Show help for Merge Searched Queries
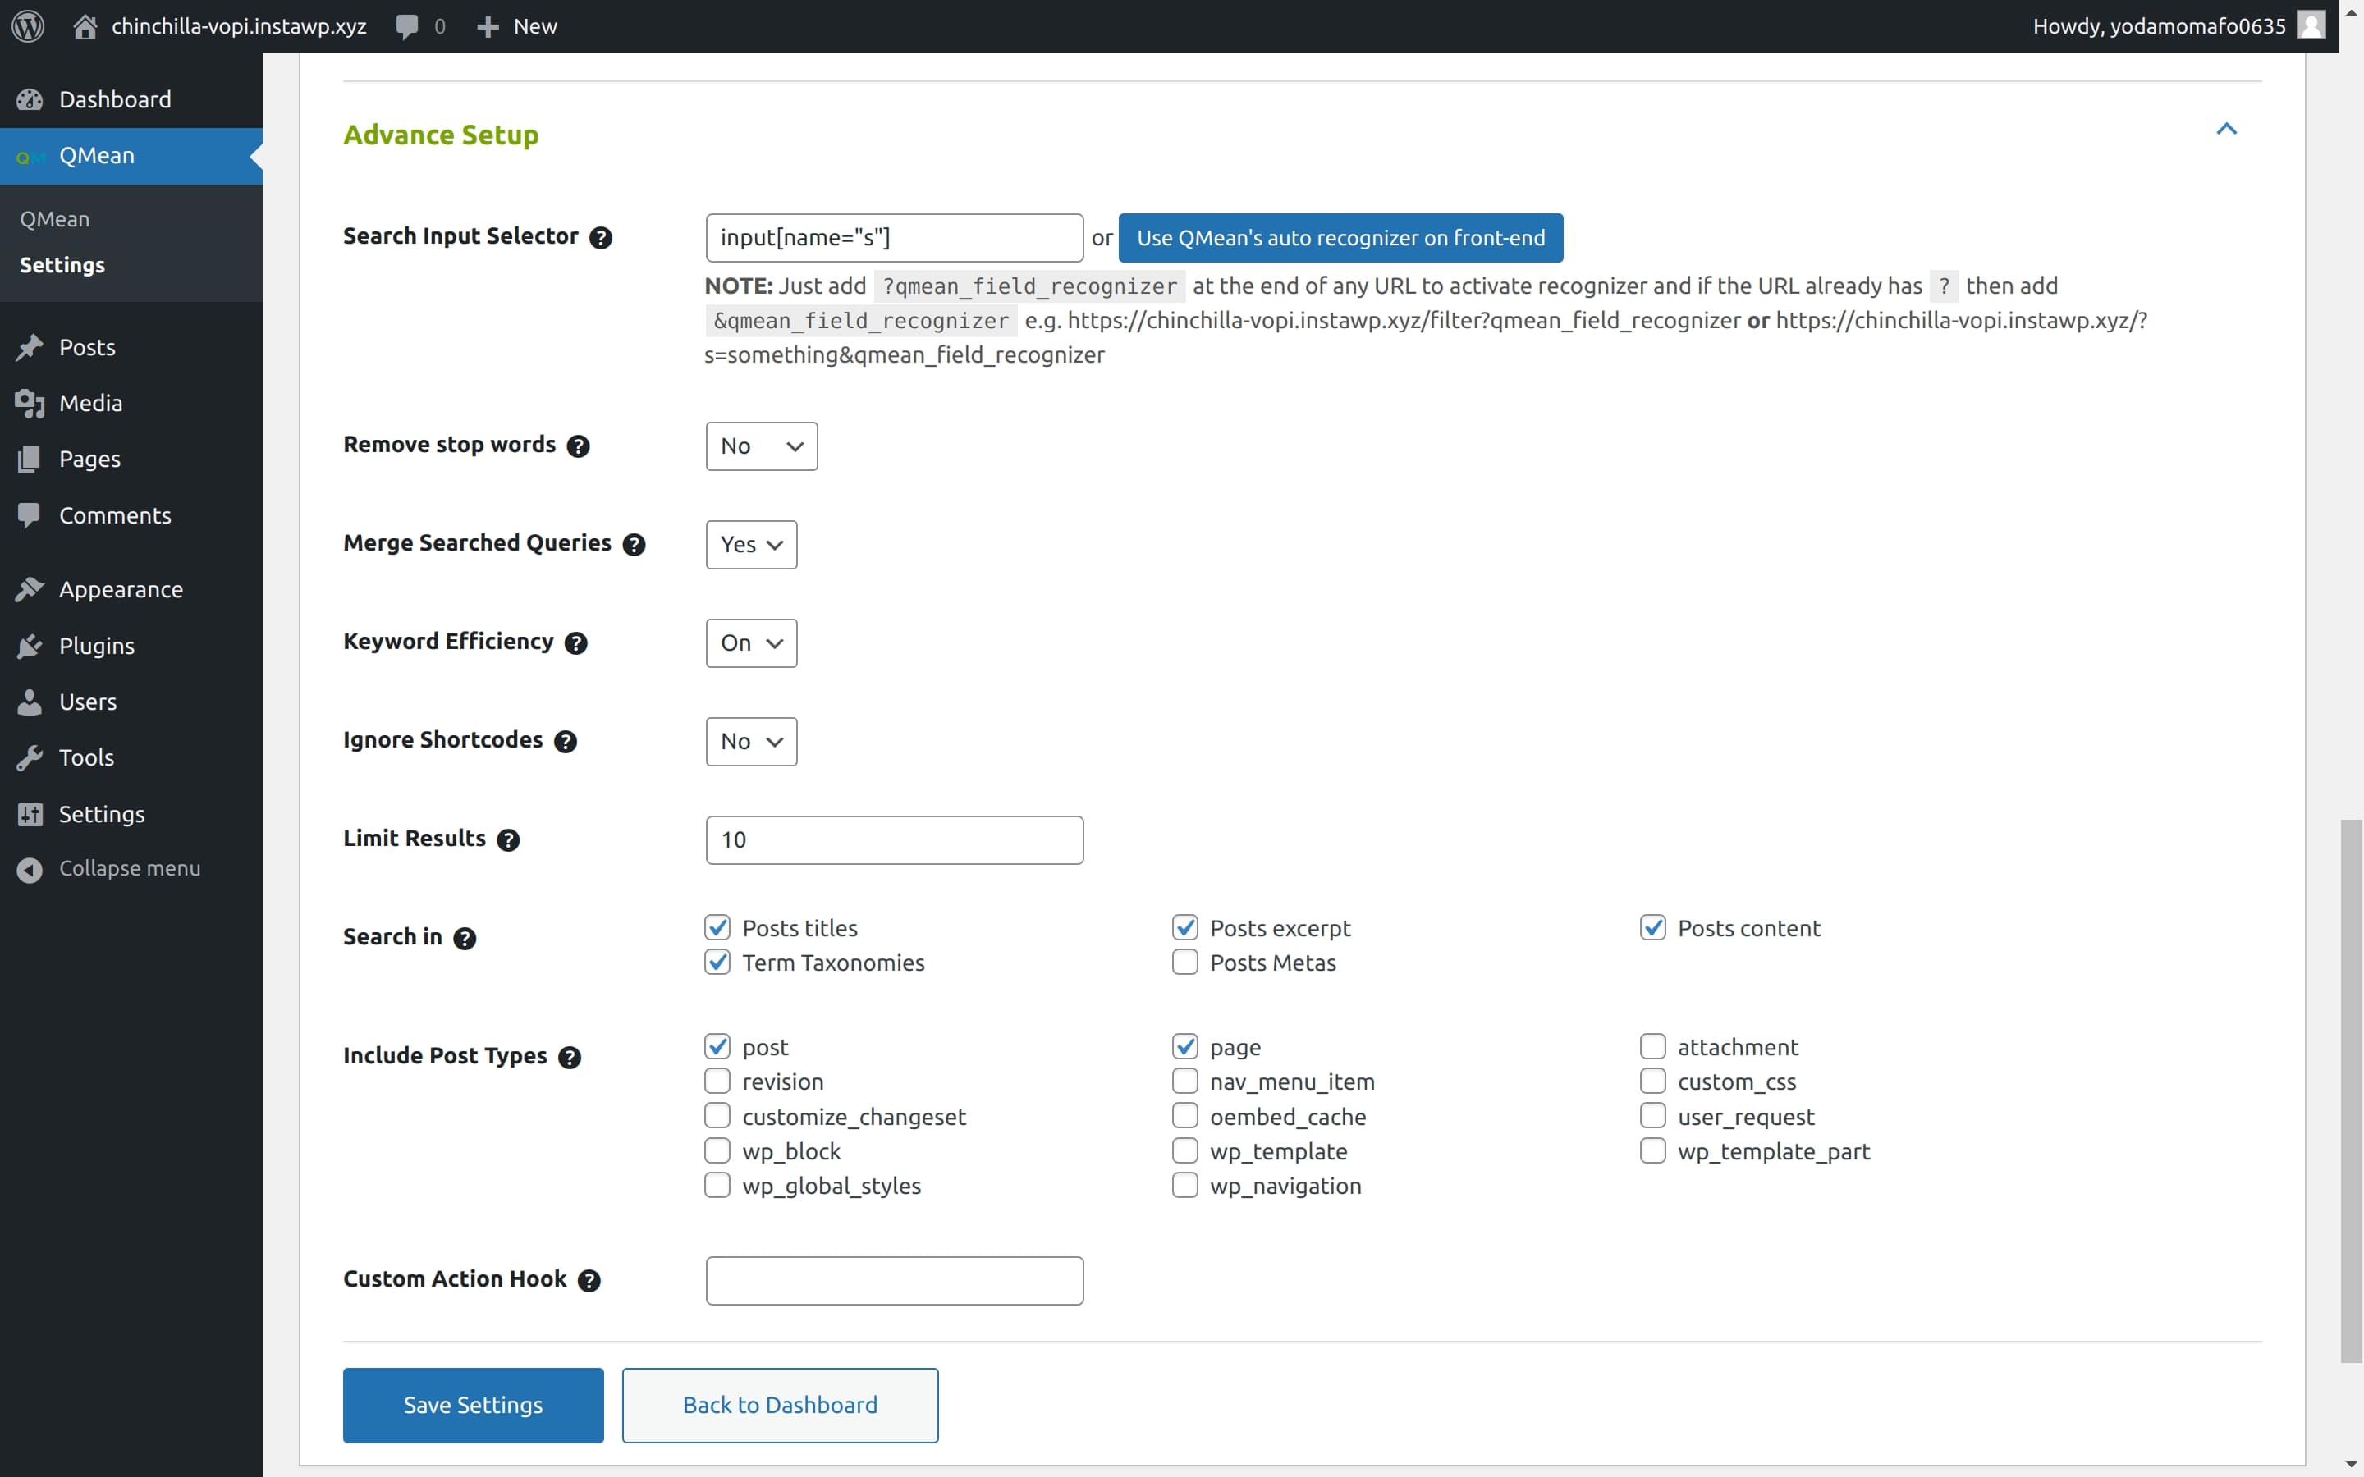This screenshot has width=2364, height=1477. 634,544
